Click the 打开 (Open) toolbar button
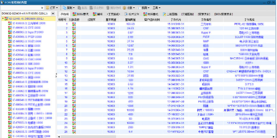 [51, 7]
